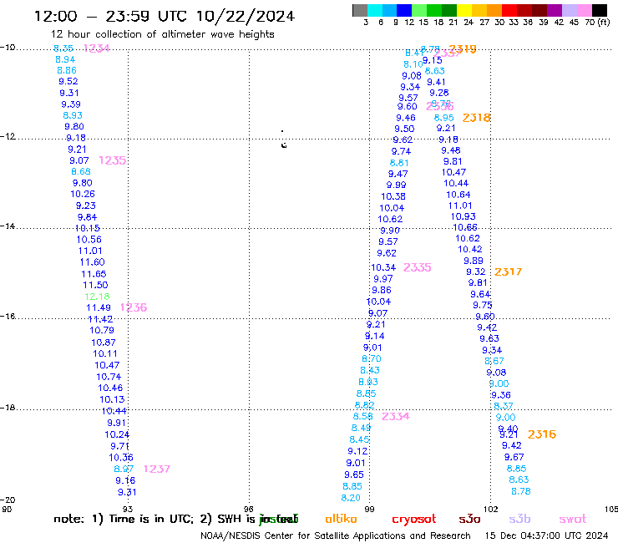Click the note 'Time is in UTC'
Viewport: 618px width, 543px height.
click(151, 519)
